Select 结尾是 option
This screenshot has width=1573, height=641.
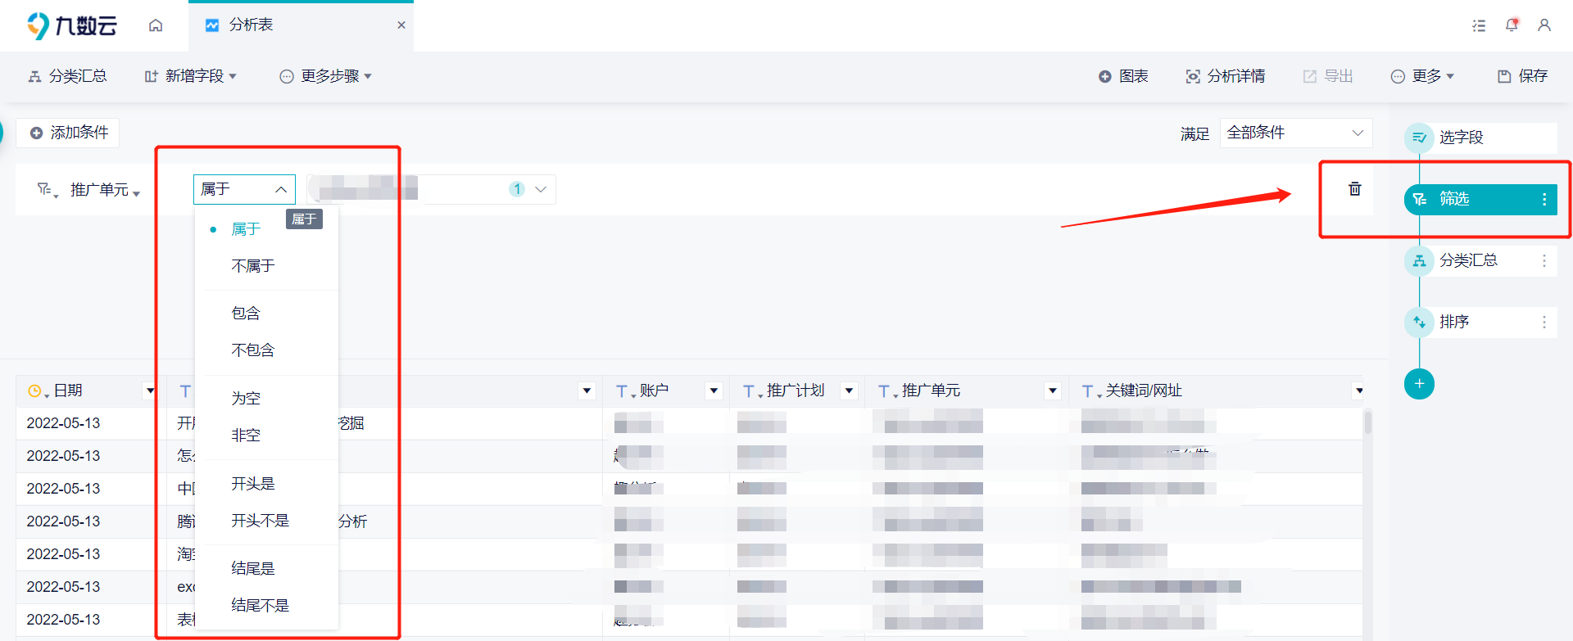click(266, 568)
